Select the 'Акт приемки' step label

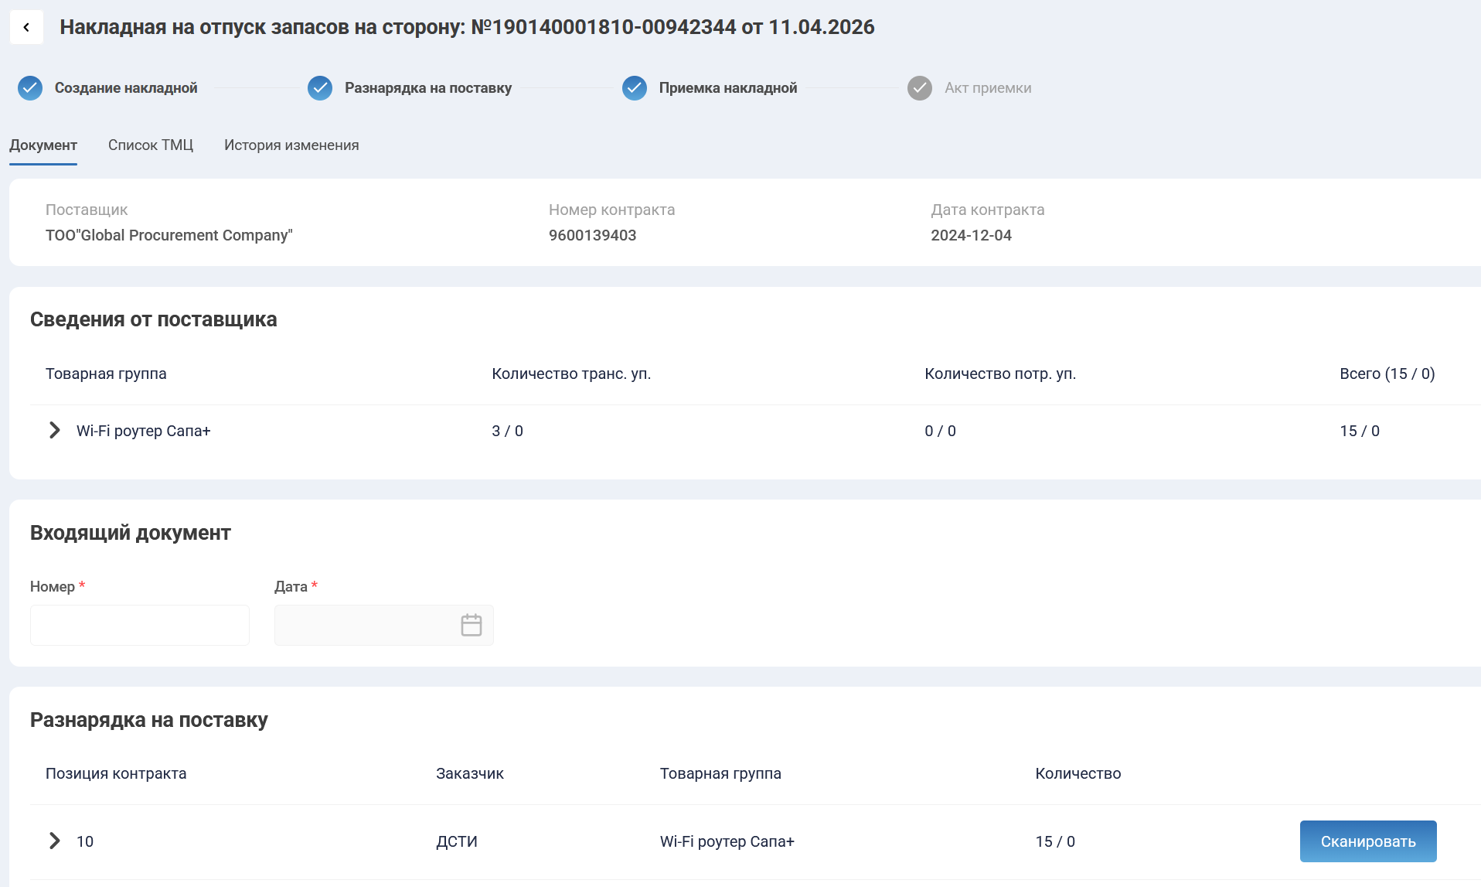(988, 88)
